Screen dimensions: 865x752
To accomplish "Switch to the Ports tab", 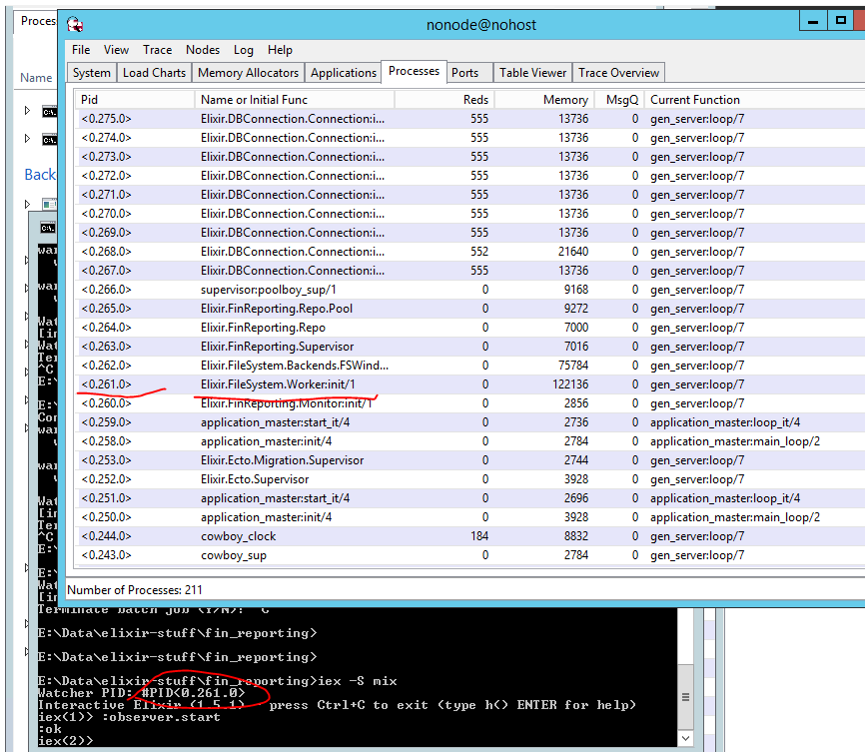I will coord(469,72).
